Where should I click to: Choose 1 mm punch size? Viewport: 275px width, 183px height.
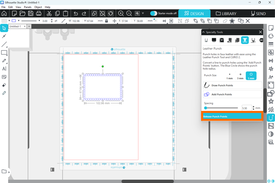pos(229,76)
